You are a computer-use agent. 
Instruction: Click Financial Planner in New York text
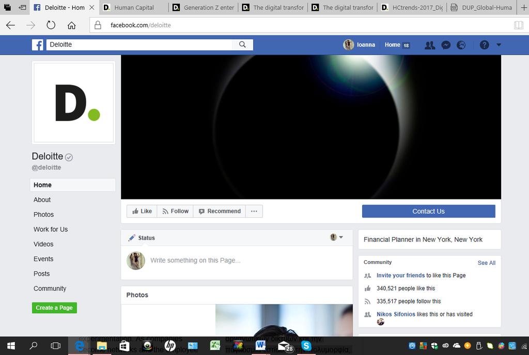coord(423,240)
